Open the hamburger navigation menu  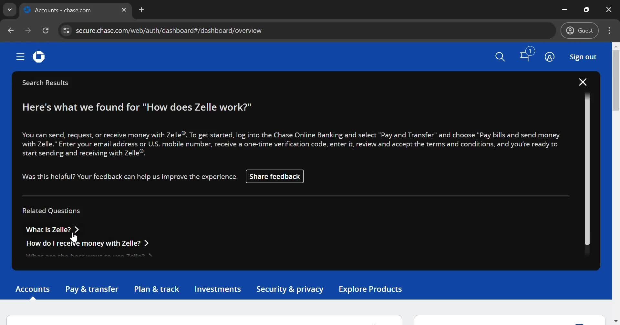pyautogui.click(x=20, y=57)
